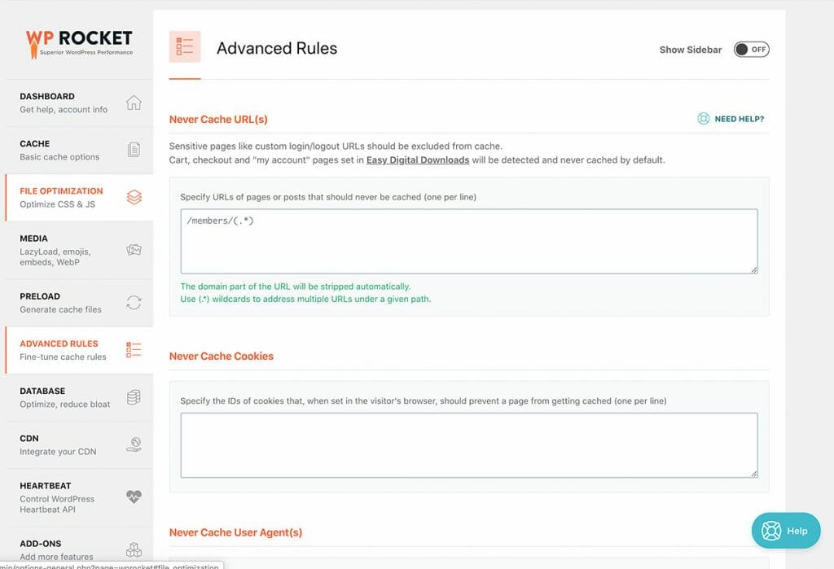
Task: Open the Cache basic options section
Action: point(79,150)
